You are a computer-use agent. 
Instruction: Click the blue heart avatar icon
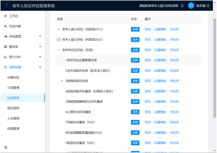pyautogui.click(x=191, y=6)
